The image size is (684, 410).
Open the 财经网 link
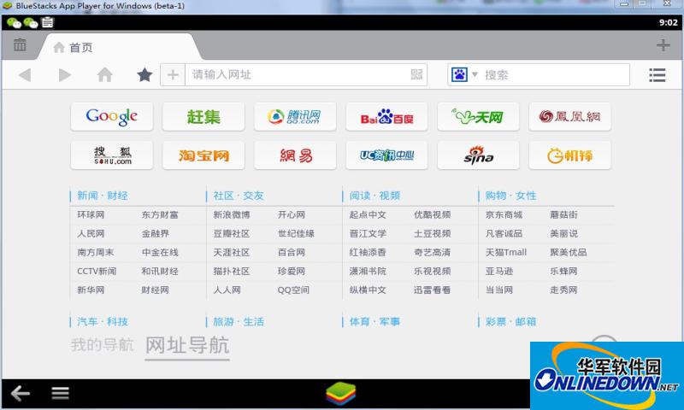[155, 290]
